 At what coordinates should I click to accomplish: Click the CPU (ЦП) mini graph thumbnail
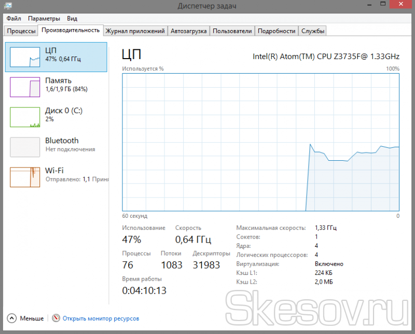pos(25,57)
